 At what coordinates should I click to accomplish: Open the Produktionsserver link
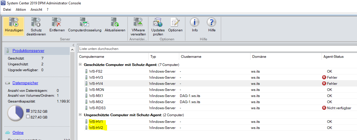[28, 51]
